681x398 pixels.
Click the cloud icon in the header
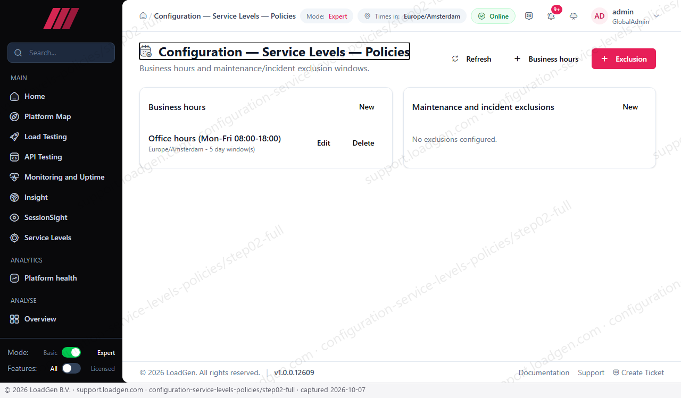click(x=574, y=16)
